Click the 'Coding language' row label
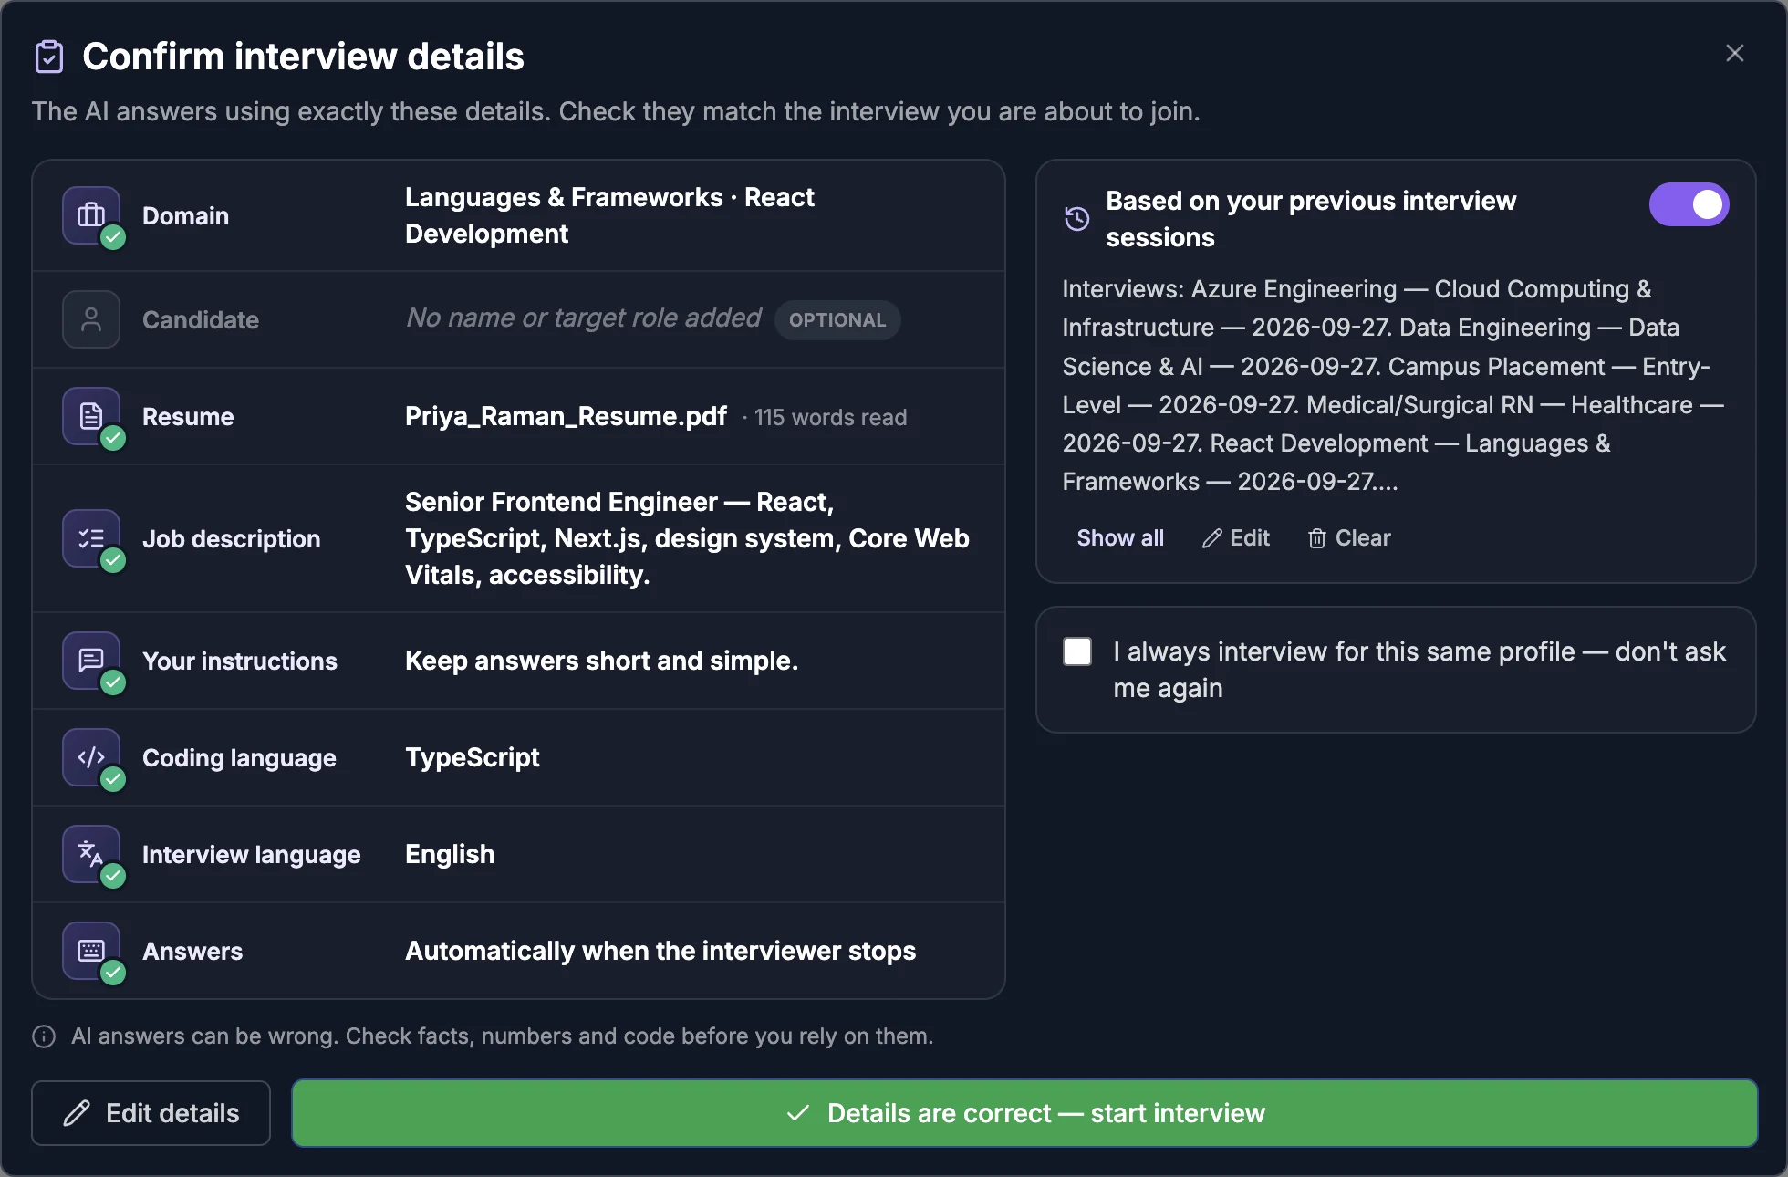1788x1177 pixels. (239, 758)
